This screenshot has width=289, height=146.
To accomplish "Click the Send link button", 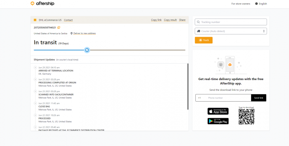I will 259,98.
